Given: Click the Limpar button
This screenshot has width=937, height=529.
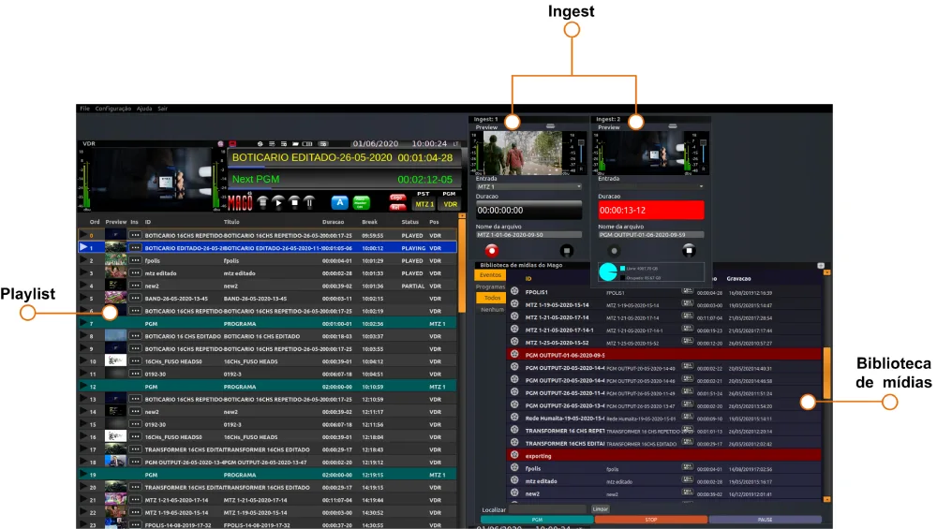Looking at the screenshot, I should click(x=600, y=509).
